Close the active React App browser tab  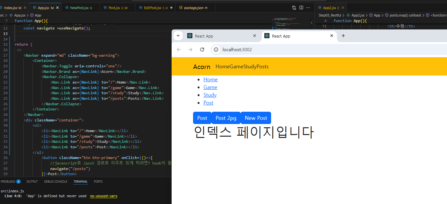[332, 36]
